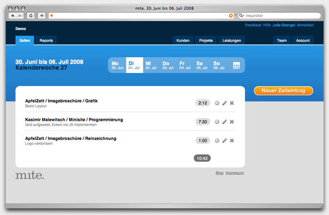Start the timer for the Reinzeichnung entry
This screenshot has width=329, height=215.
[217, 140]
